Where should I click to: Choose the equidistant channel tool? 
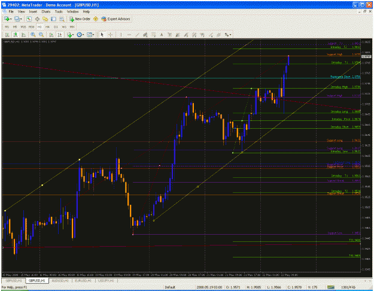[x=145, y=35]
